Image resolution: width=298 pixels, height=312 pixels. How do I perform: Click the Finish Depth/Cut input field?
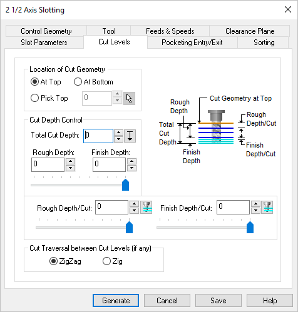233,207
